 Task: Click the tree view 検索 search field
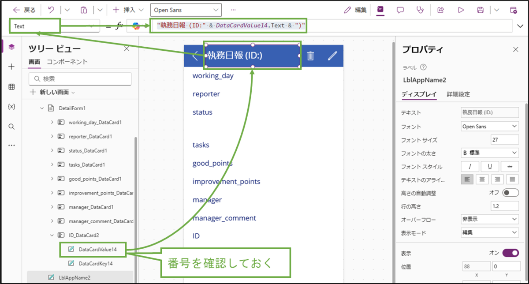coord(80,79)
